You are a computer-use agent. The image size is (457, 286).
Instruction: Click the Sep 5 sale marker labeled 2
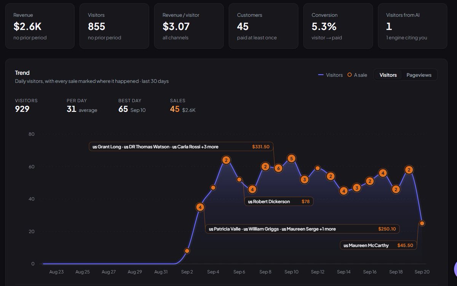tap(226, 160)
